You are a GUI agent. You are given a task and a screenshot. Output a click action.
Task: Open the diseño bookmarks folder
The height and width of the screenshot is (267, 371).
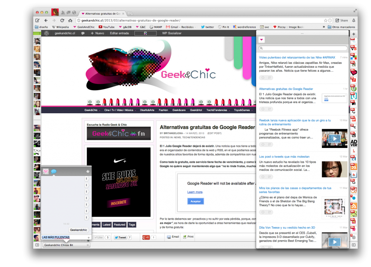coord(41,27)
